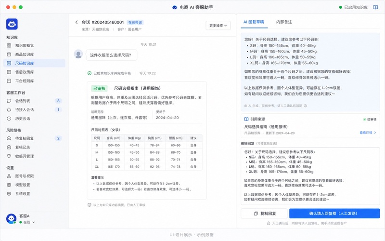Click the info icon after 请人工确认后回复
The image size is (385, 241).
pyautogui.click(x=305, y=106)
